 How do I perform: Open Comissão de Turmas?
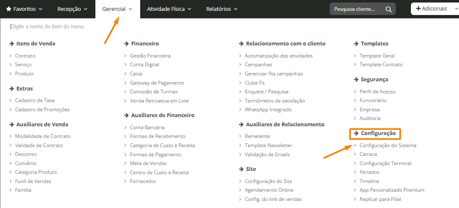(x=154, y=92)
